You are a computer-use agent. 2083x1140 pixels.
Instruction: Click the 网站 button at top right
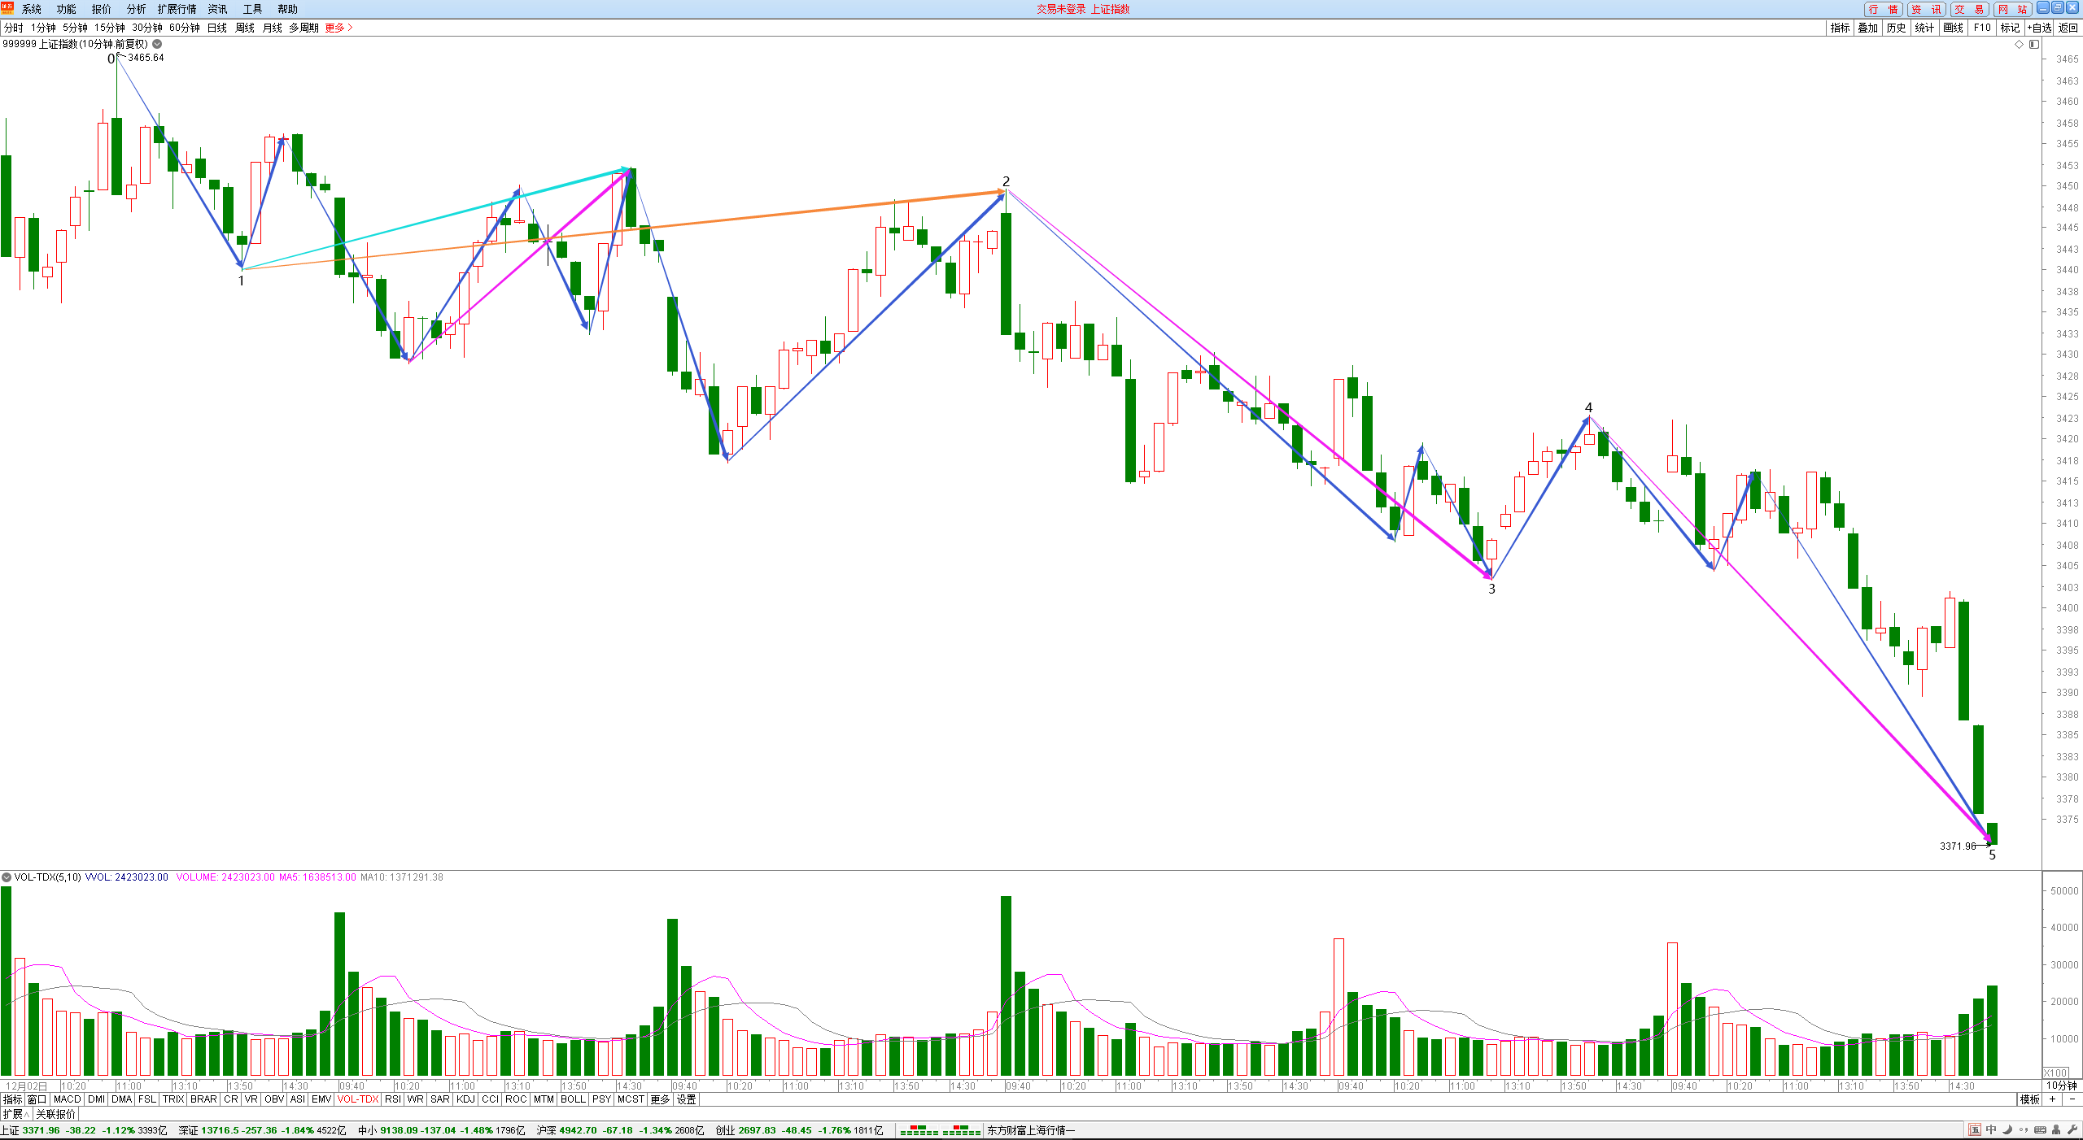(x=2012, y=9)
